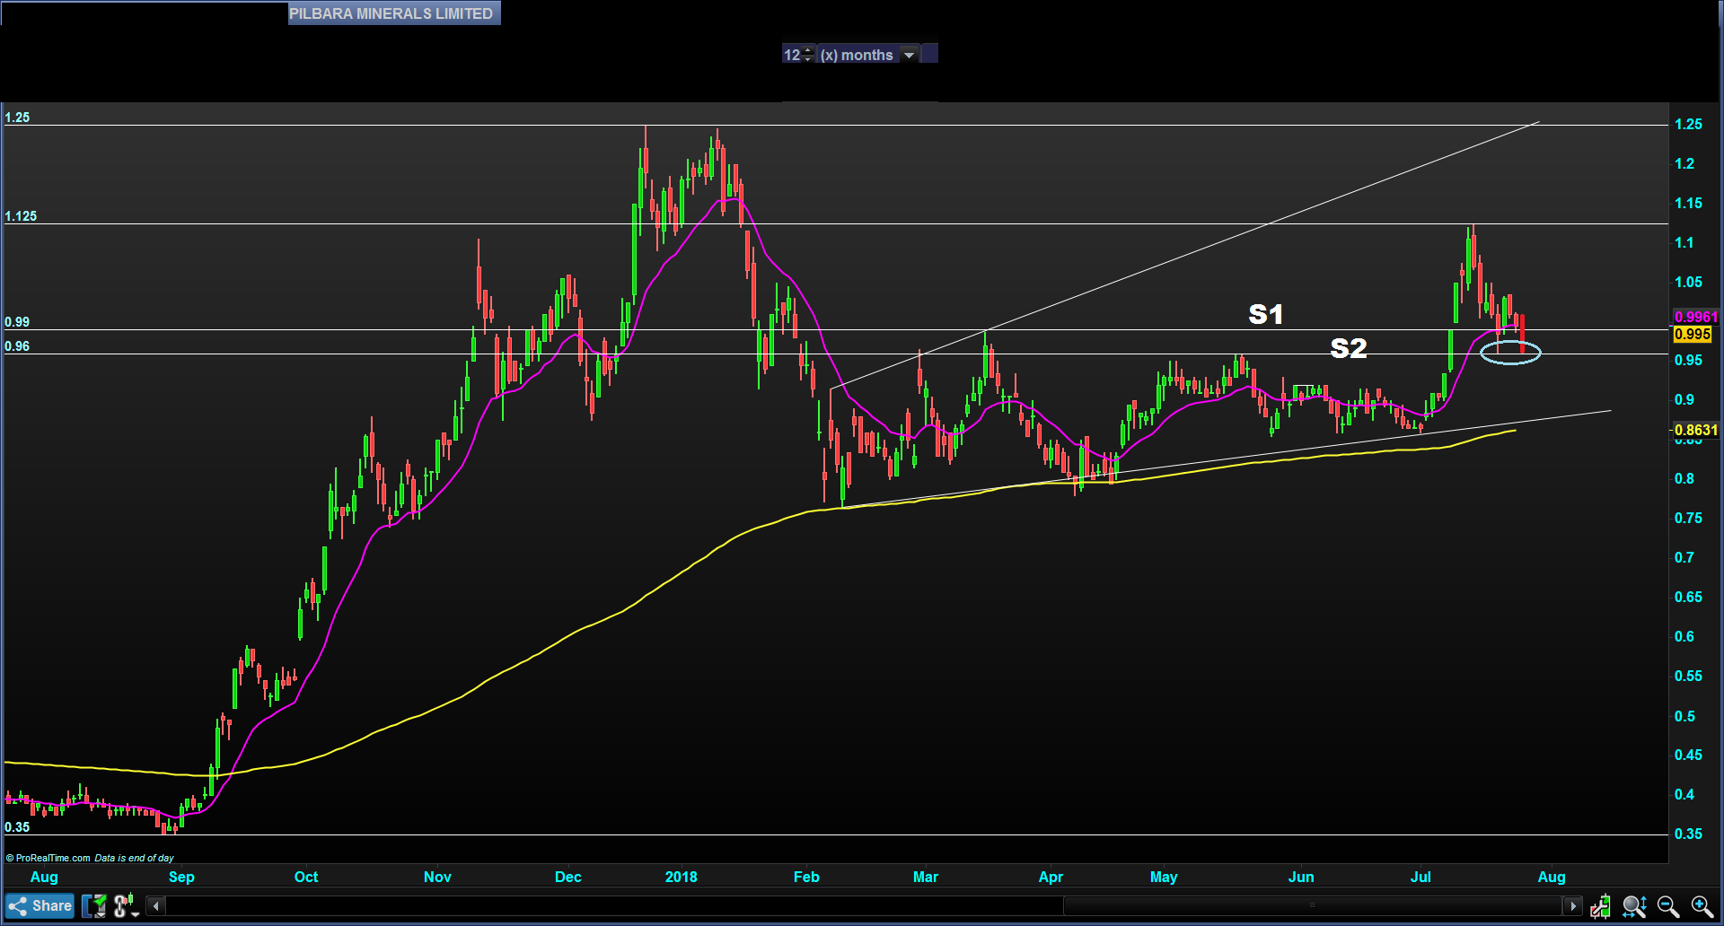This screenshot has width=1724, height=926.
Task: Click the 0.9961 magenta price label
Action: point(1695,318)
